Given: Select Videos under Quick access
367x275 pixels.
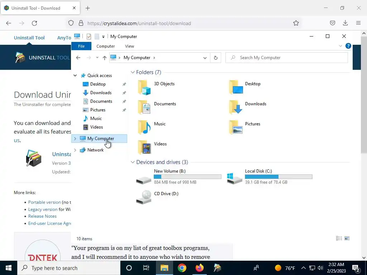Looking at the screenshot, I should (96, 127).
